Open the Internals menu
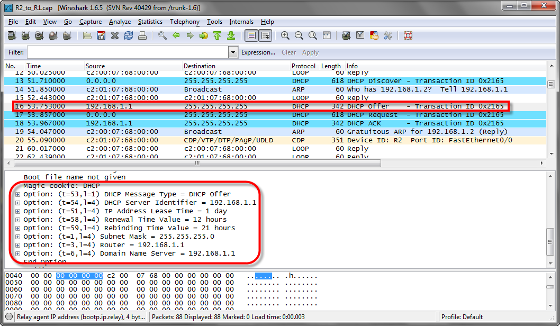This screenshot has height=326, width=560. (x=241, y=22)
